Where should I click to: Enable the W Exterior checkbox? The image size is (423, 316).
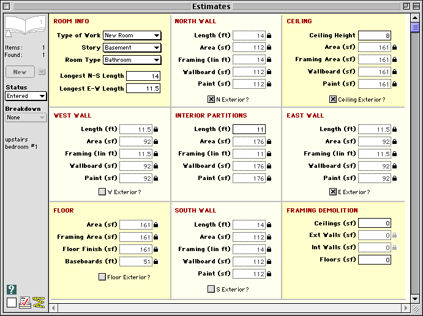click(102, 192)
